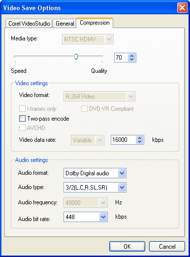This screenshot has height=257, width=190.
Task: Increase the quality value with up arrow
Action: (x=131, y=56)
